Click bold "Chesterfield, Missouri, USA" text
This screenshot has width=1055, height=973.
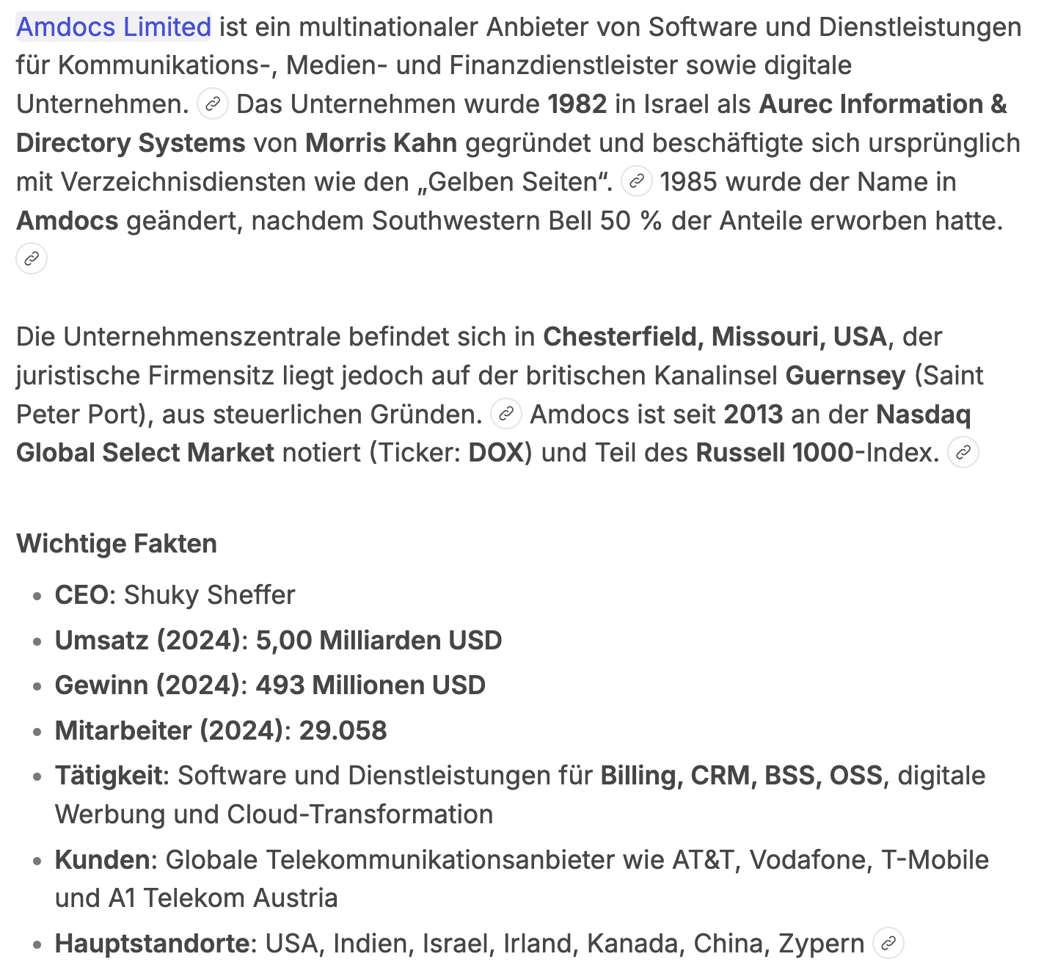coord(715,337)
